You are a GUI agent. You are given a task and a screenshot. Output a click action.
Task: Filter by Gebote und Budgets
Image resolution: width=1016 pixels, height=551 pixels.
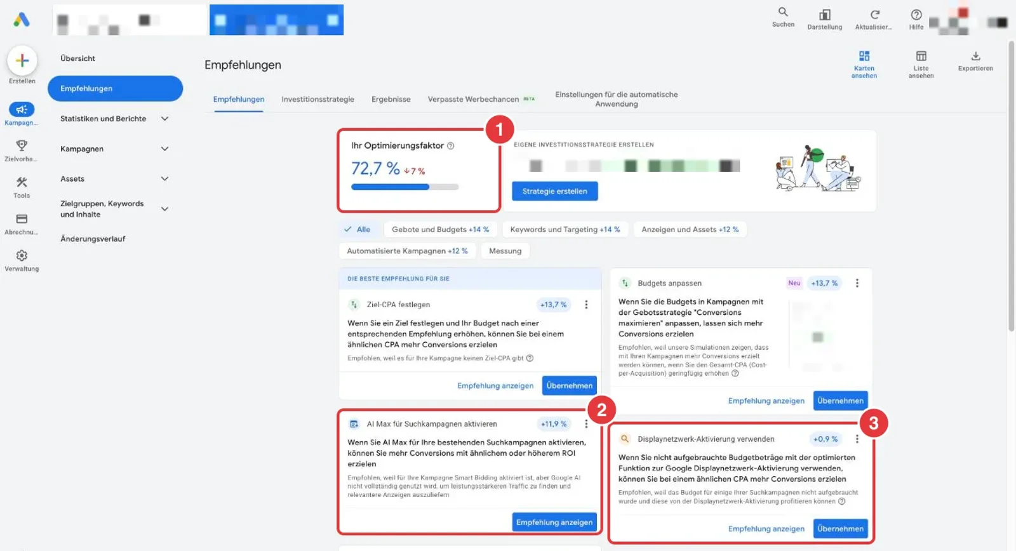[441, 230]
